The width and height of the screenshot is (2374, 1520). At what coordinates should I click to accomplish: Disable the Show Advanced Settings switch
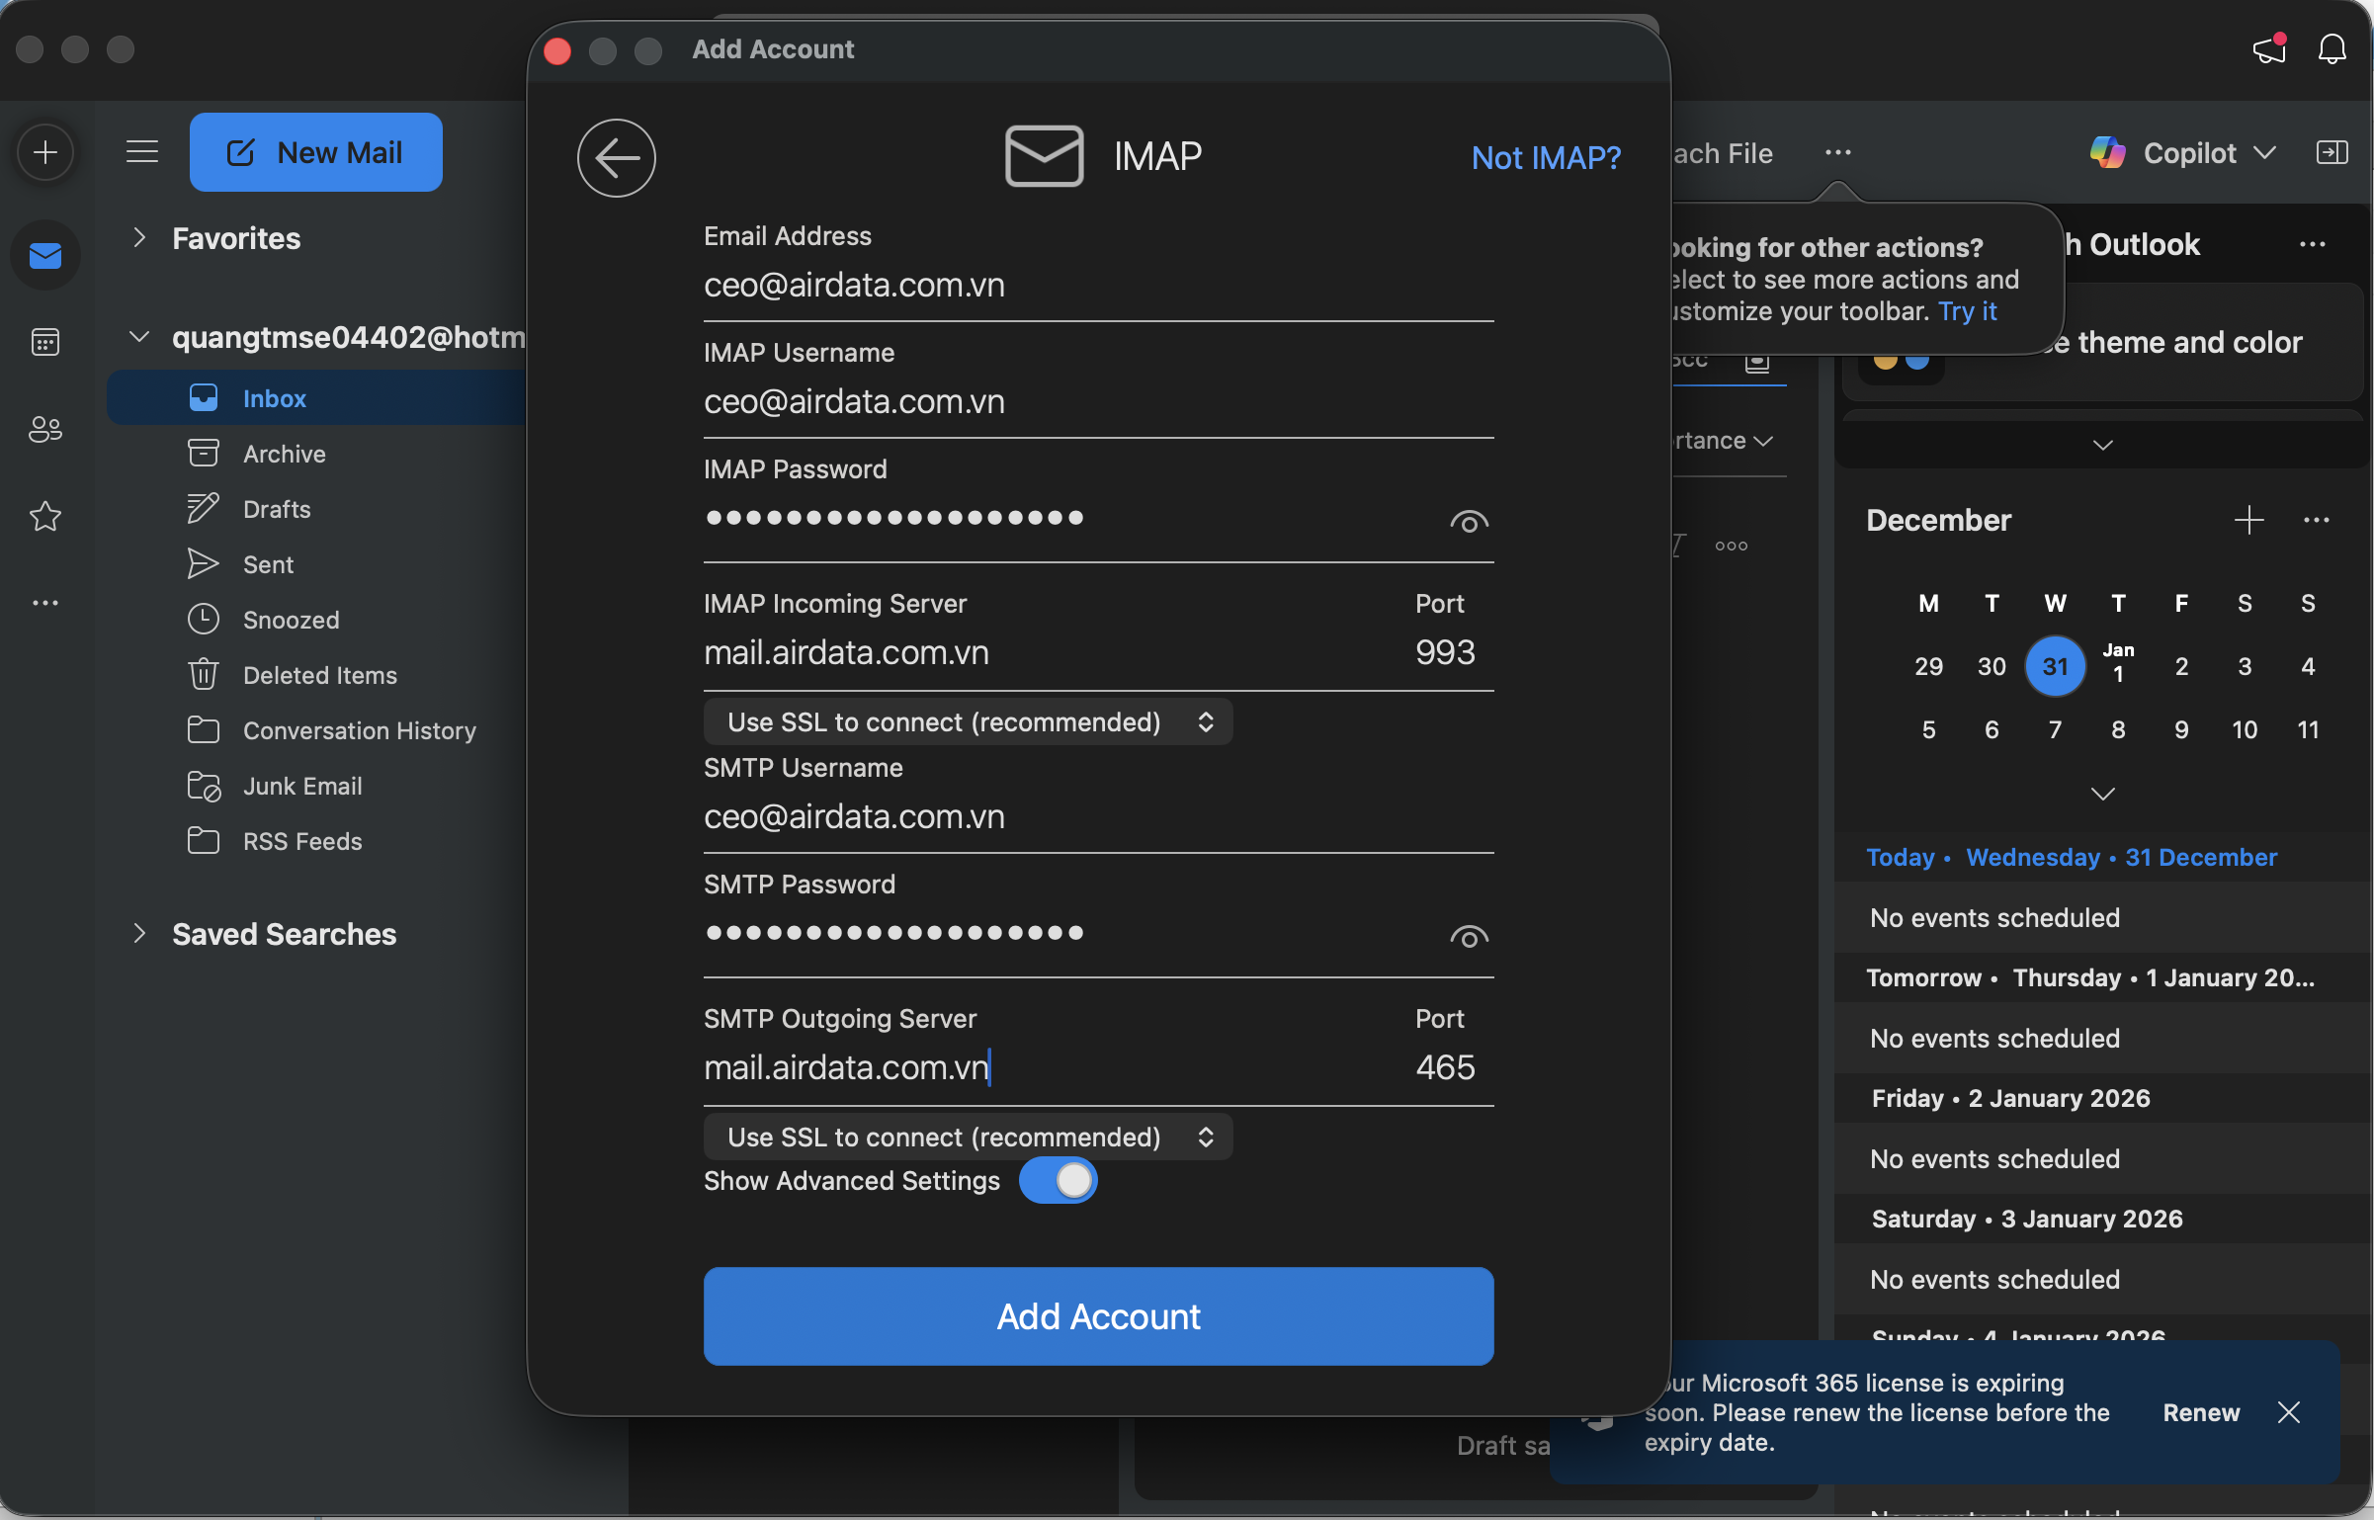(1059, 1180)
